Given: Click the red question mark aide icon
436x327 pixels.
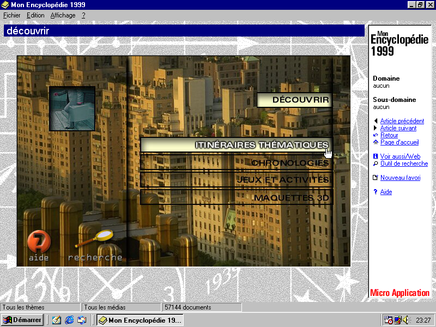Looking at the screenshot, I should [39, 241].
